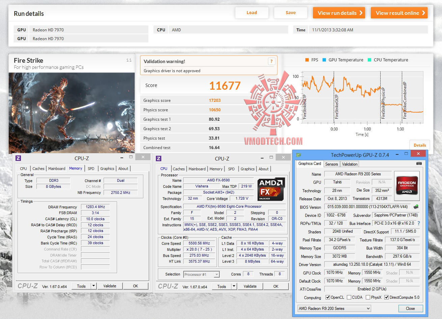Click Tools button in the CPU-Z memory window
Screen dimensions: 442x319
coord(81,286)
